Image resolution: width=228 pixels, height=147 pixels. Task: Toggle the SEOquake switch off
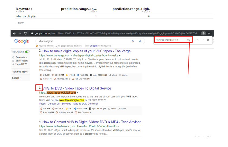[x=27, y=52]
